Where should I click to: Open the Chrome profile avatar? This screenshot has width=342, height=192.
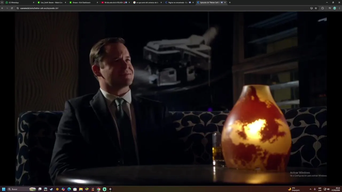(335, 8)
